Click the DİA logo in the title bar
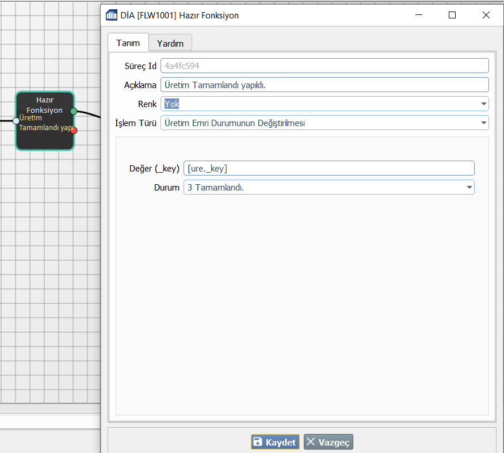Viewport: 504px width, 453px height. (112, 16)
